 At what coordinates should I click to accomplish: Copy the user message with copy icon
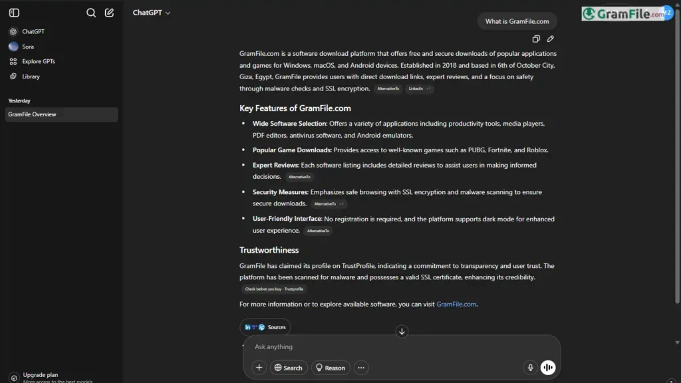pyautogui.click(x=536, y=39)
